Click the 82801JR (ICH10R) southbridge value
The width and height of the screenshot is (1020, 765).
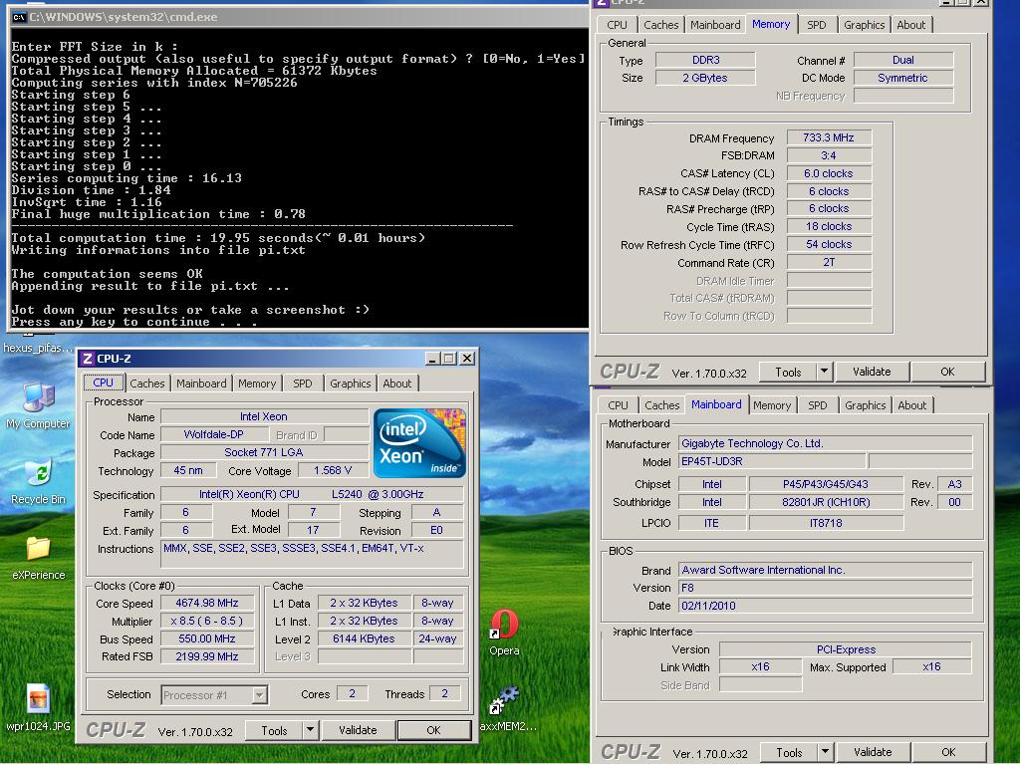click(x=826, y=502)
